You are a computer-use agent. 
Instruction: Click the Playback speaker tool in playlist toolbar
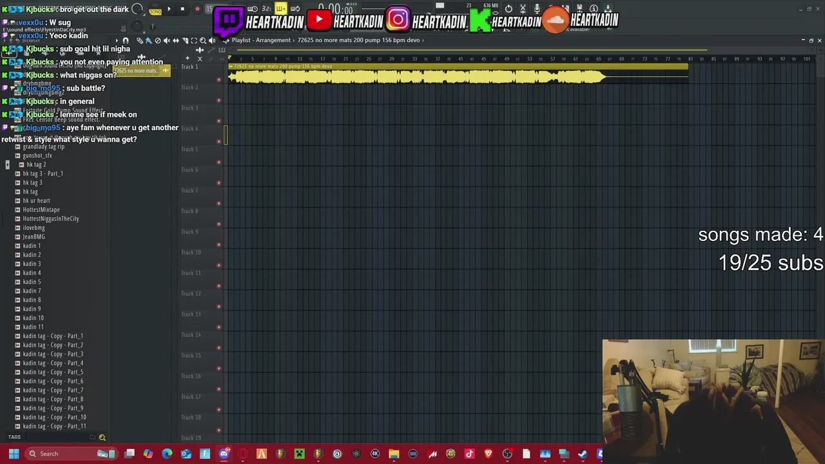point(212,41)
